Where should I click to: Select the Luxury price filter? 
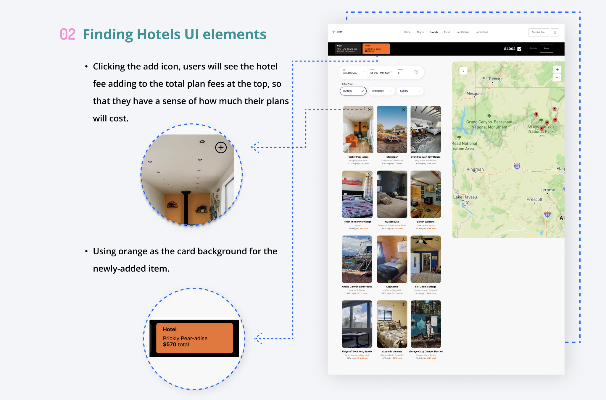pos(410,91)
